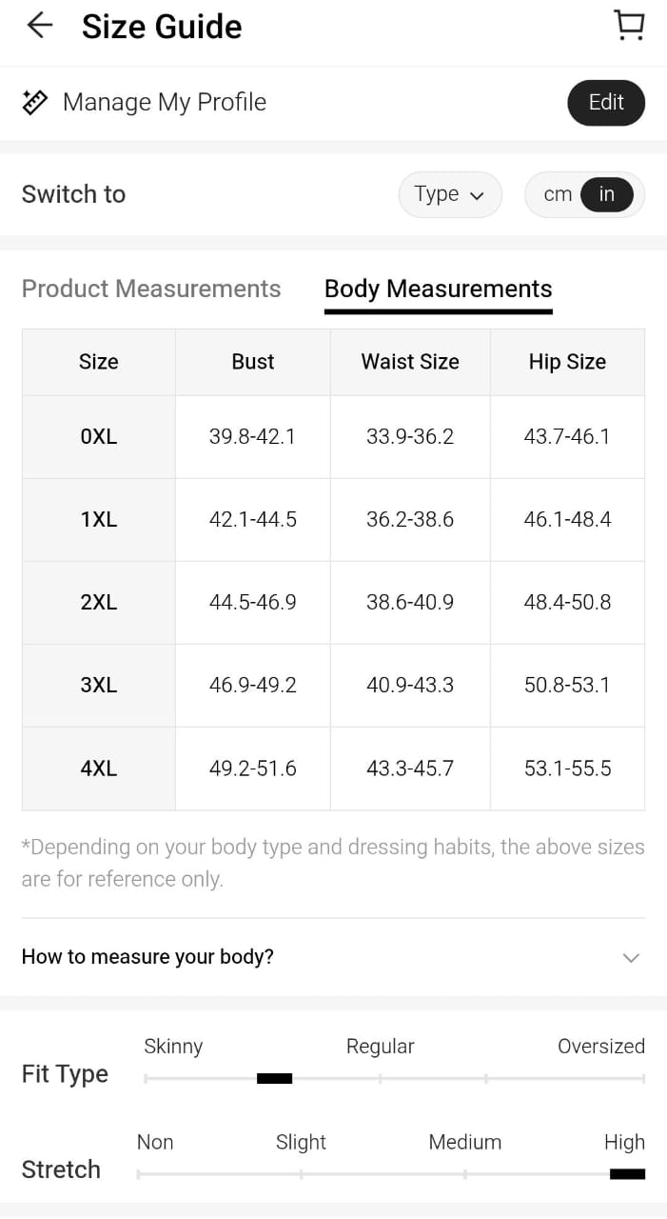The height and width of the screenshot is (1219, 667).
Task: Switch units to cm
Action: (558, 194)
